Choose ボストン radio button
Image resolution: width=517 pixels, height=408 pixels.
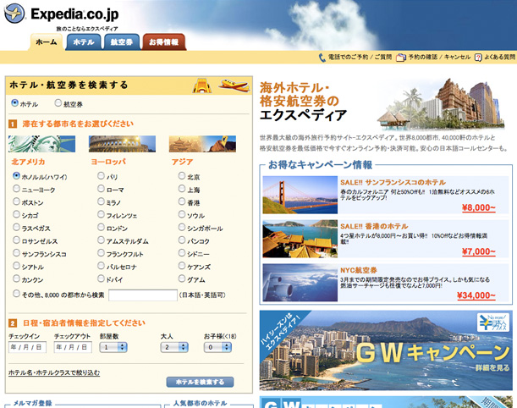click(16, 201)
